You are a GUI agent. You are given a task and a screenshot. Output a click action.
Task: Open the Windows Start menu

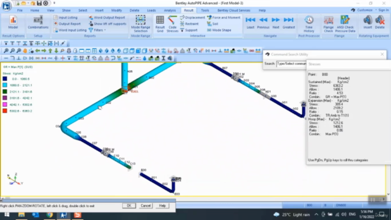(x=7, y=215)
